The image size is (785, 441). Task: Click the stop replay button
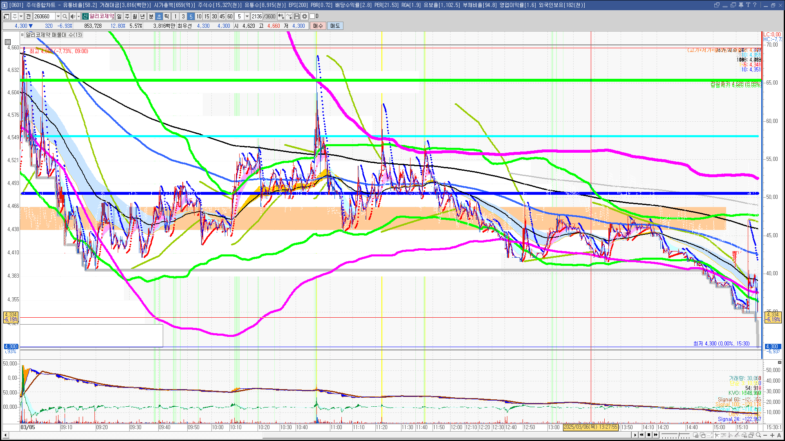pyautogui.click(x=649, y=435)
